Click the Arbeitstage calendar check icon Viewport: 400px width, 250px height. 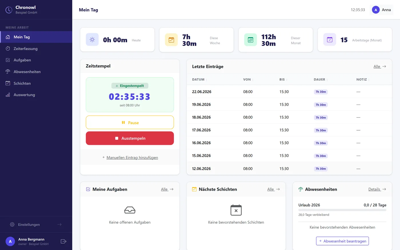(x=330, y=40)
